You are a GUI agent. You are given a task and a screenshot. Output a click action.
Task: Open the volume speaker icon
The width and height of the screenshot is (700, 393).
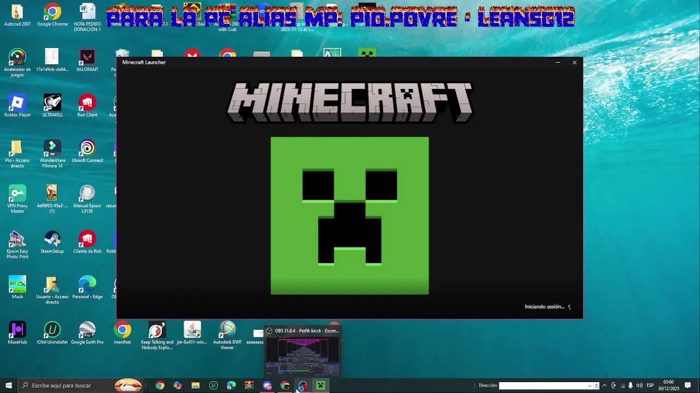point(639,385)
